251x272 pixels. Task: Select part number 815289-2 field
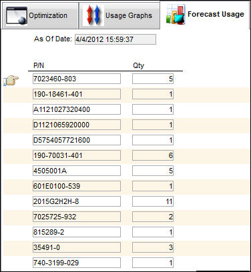point(77,232)
